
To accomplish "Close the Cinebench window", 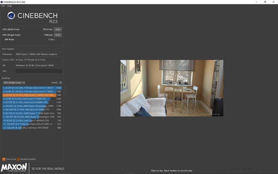I will (273, 2).
